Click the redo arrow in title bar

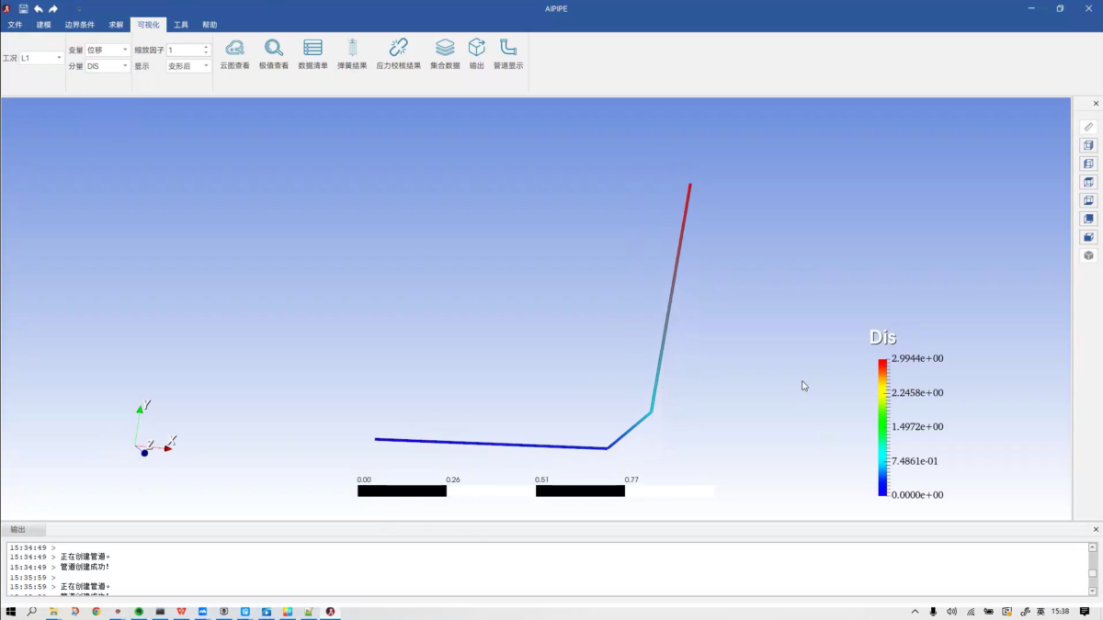(x=53, y=8)
